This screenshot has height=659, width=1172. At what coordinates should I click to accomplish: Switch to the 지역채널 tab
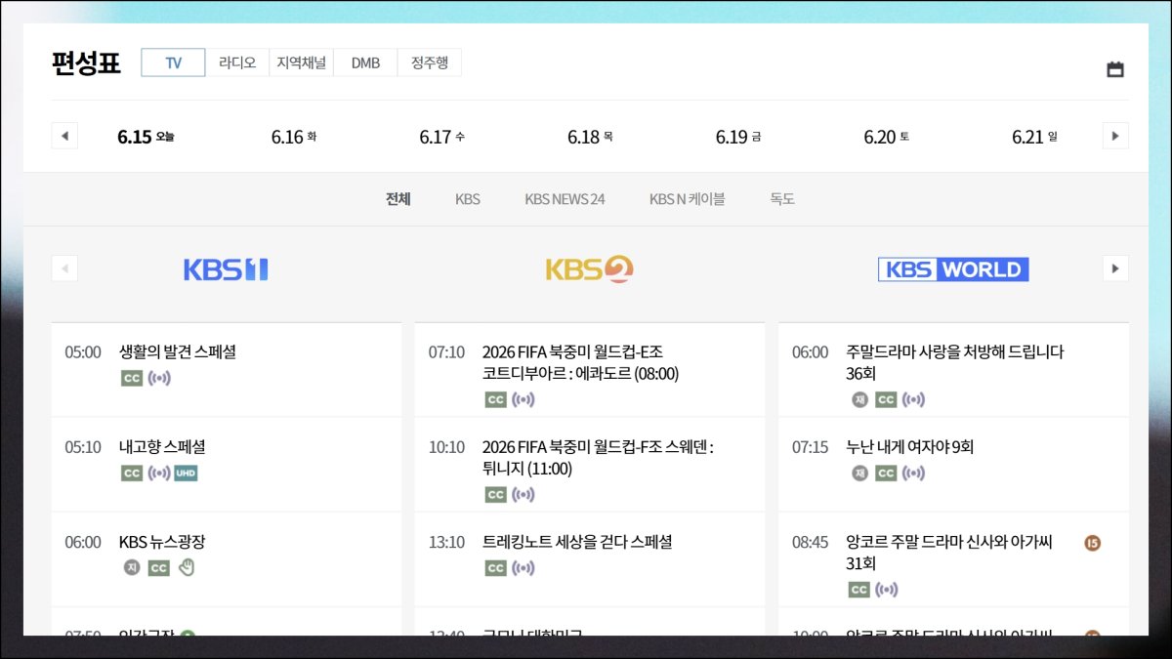[x=302, y=62]
